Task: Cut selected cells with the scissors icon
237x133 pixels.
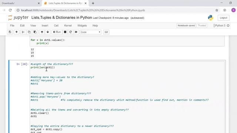Action: tap(23, 32)
